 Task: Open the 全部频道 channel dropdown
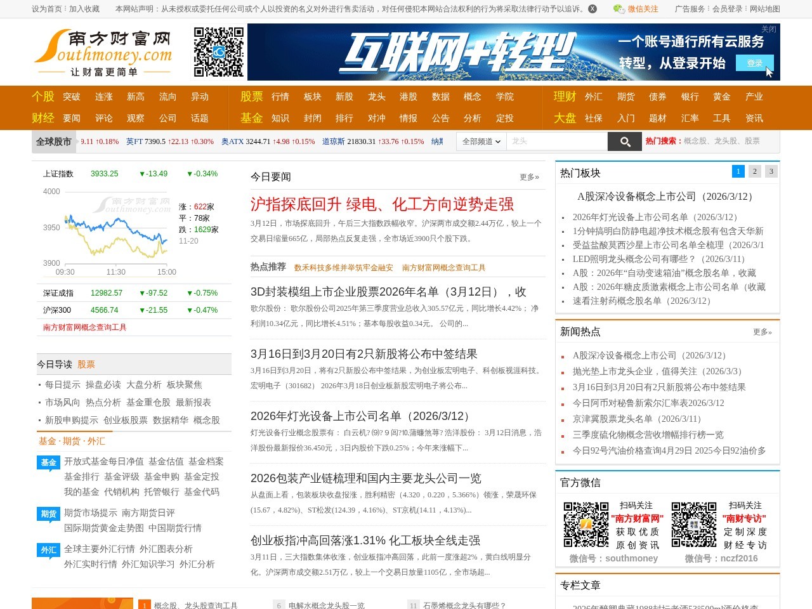coord(481,141)
